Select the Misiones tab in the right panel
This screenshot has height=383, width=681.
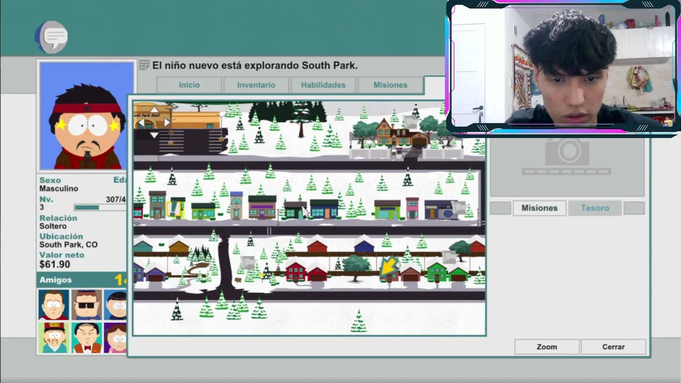point(539,208)
